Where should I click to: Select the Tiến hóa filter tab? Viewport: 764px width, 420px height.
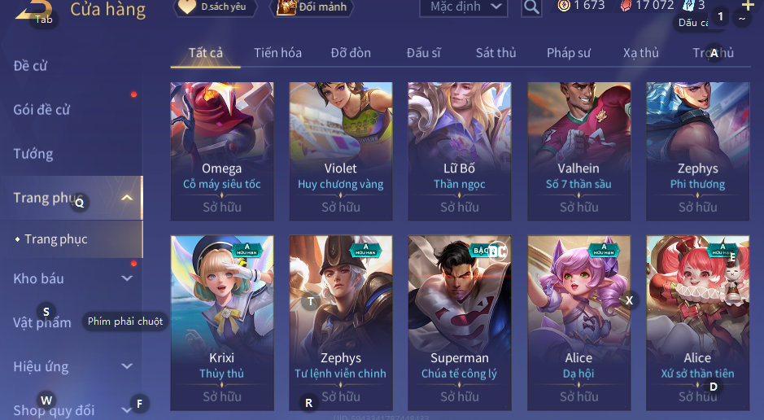pos(277,53)
